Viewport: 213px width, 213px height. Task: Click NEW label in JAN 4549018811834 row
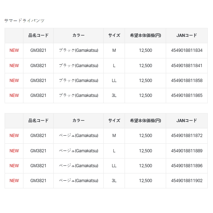coord(14,50)
